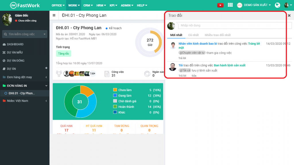Close the Trao đổi panel
This screenshot has height=165, width=294.
point(289,15)
